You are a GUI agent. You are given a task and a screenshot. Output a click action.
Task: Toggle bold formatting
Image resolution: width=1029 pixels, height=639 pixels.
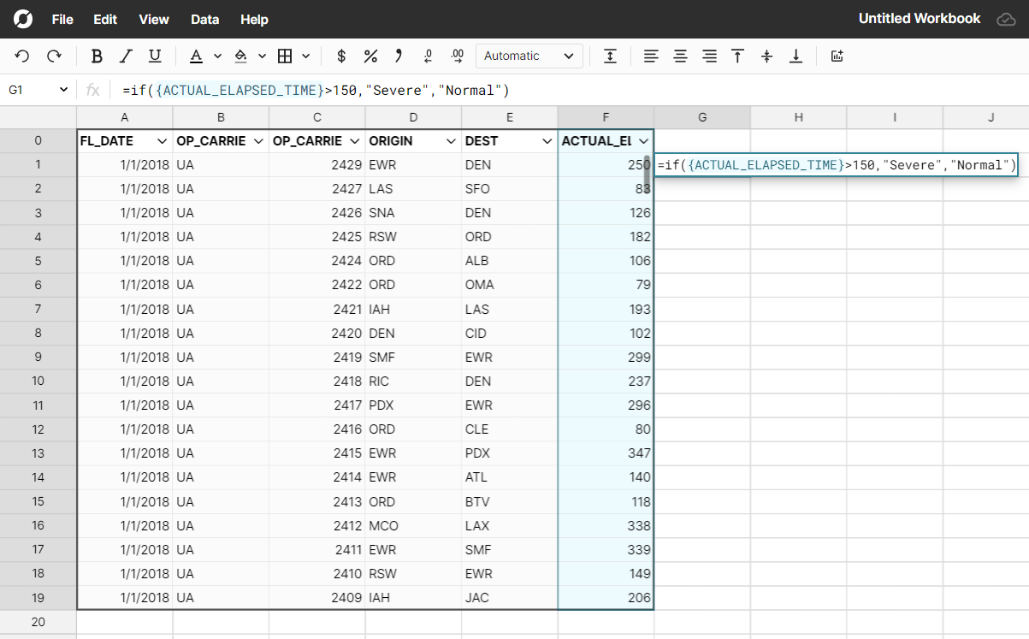[x=97, y=56]
